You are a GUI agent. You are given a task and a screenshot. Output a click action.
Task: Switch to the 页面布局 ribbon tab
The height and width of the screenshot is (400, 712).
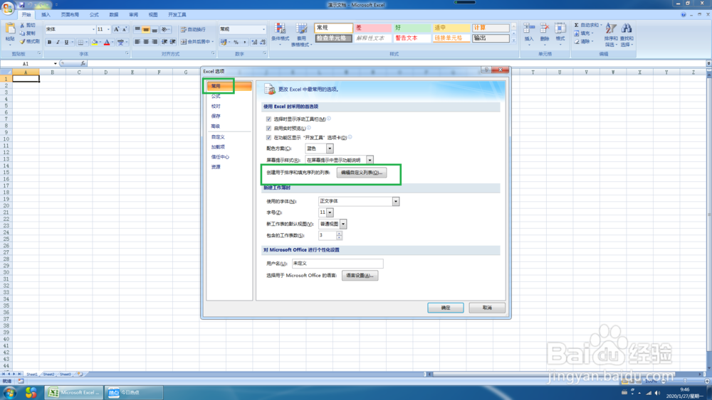[x=70, y=15]
